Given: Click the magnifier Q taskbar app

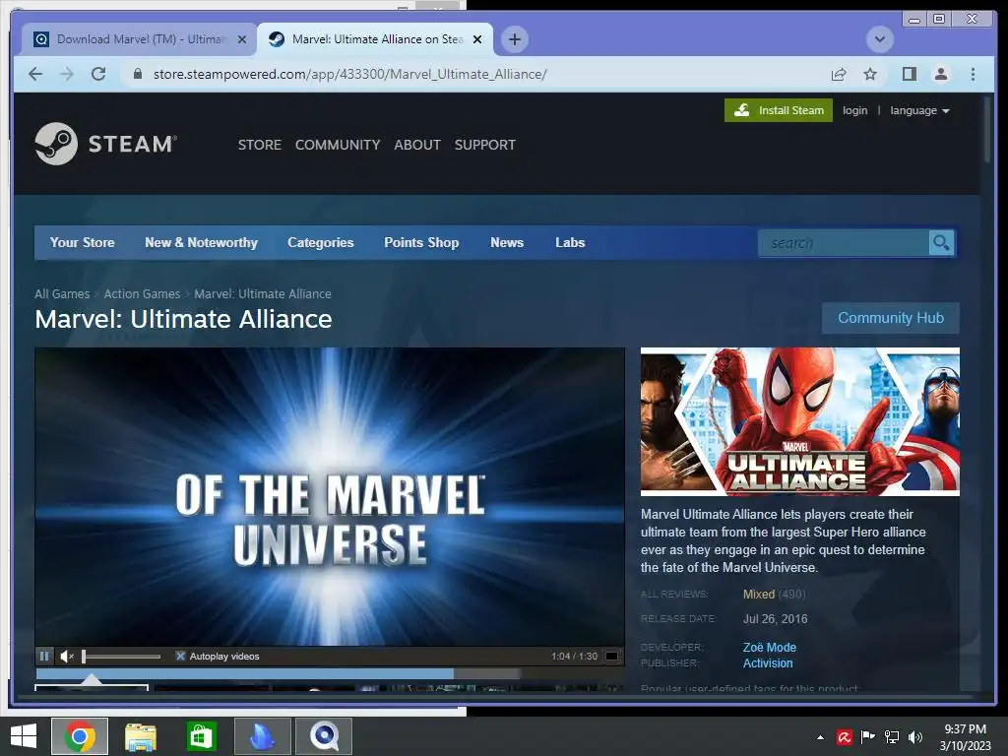Looking at the screenshot, I should [x=323, y=736].
